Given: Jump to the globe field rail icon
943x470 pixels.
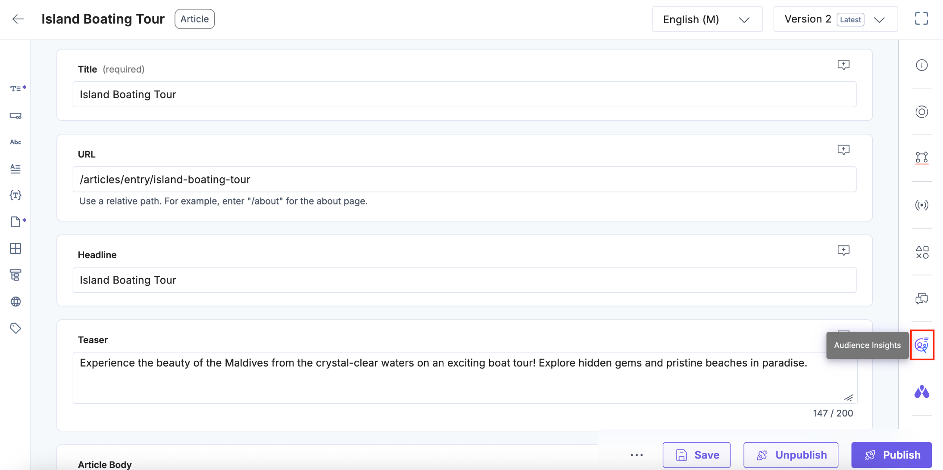Looking at the screenshot, I should coord(16,302).
